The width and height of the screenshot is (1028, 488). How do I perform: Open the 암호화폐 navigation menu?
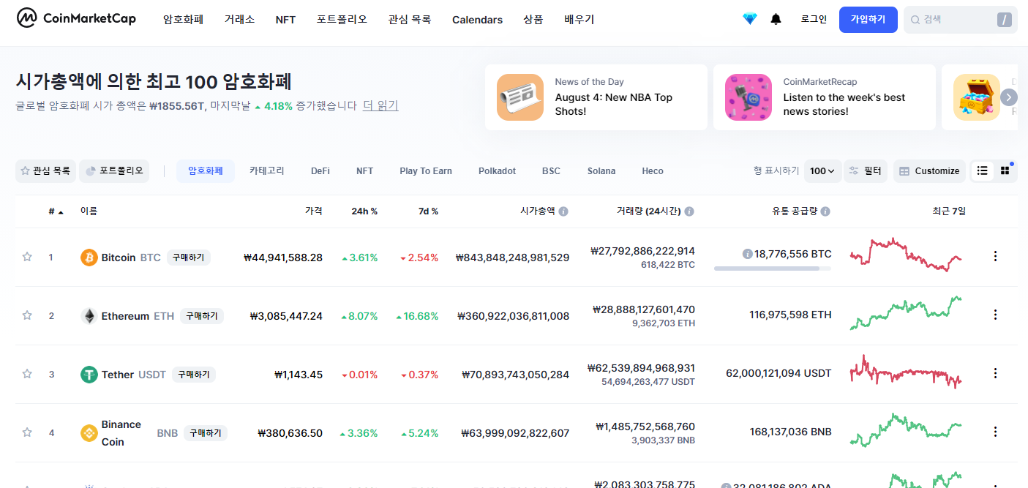(x=183, y=20)
